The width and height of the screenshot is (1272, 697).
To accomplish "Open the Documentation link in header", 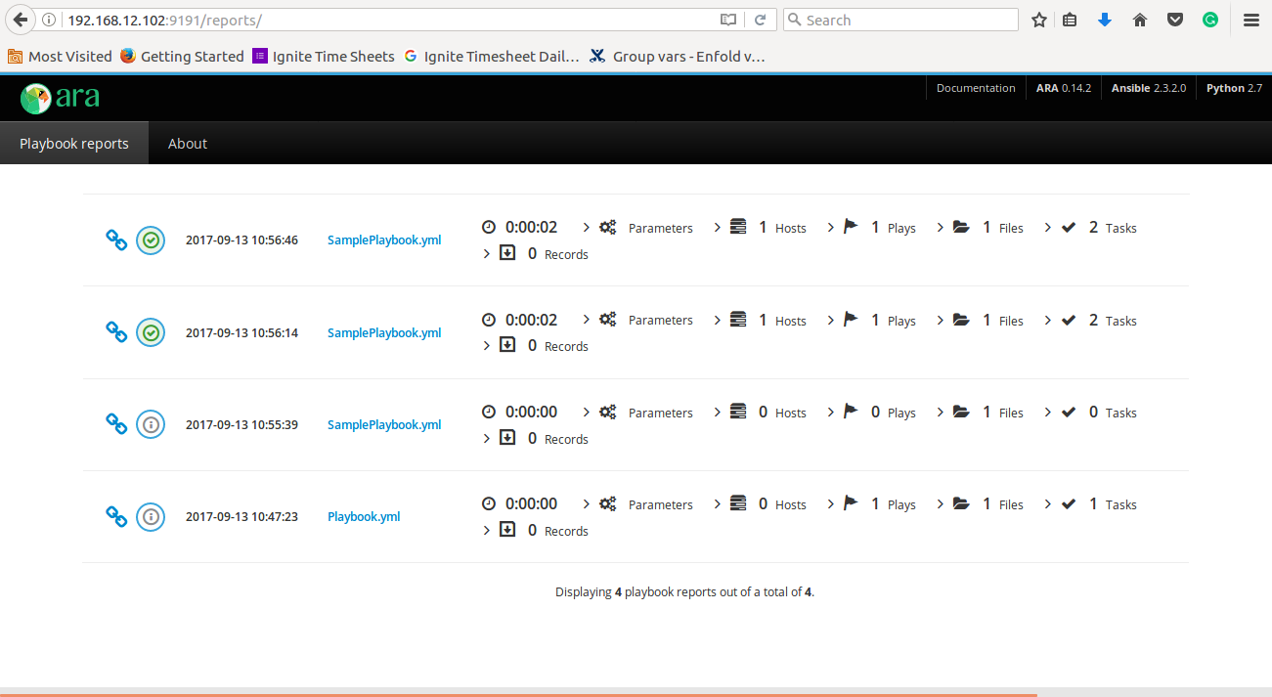I will [x=976, y=88].
